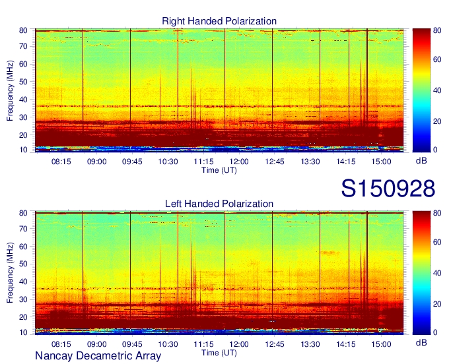Click "13:30" time tick under Left Handed plot
The width and height of the screenshot is (449, 364).
(310, 344)
